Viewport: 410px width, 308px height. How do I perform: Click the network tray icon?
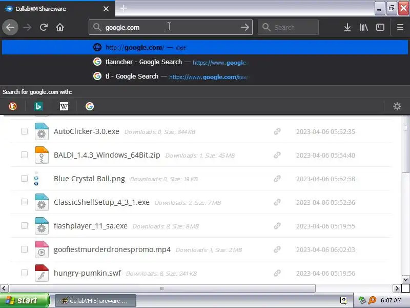pos(362,300)
